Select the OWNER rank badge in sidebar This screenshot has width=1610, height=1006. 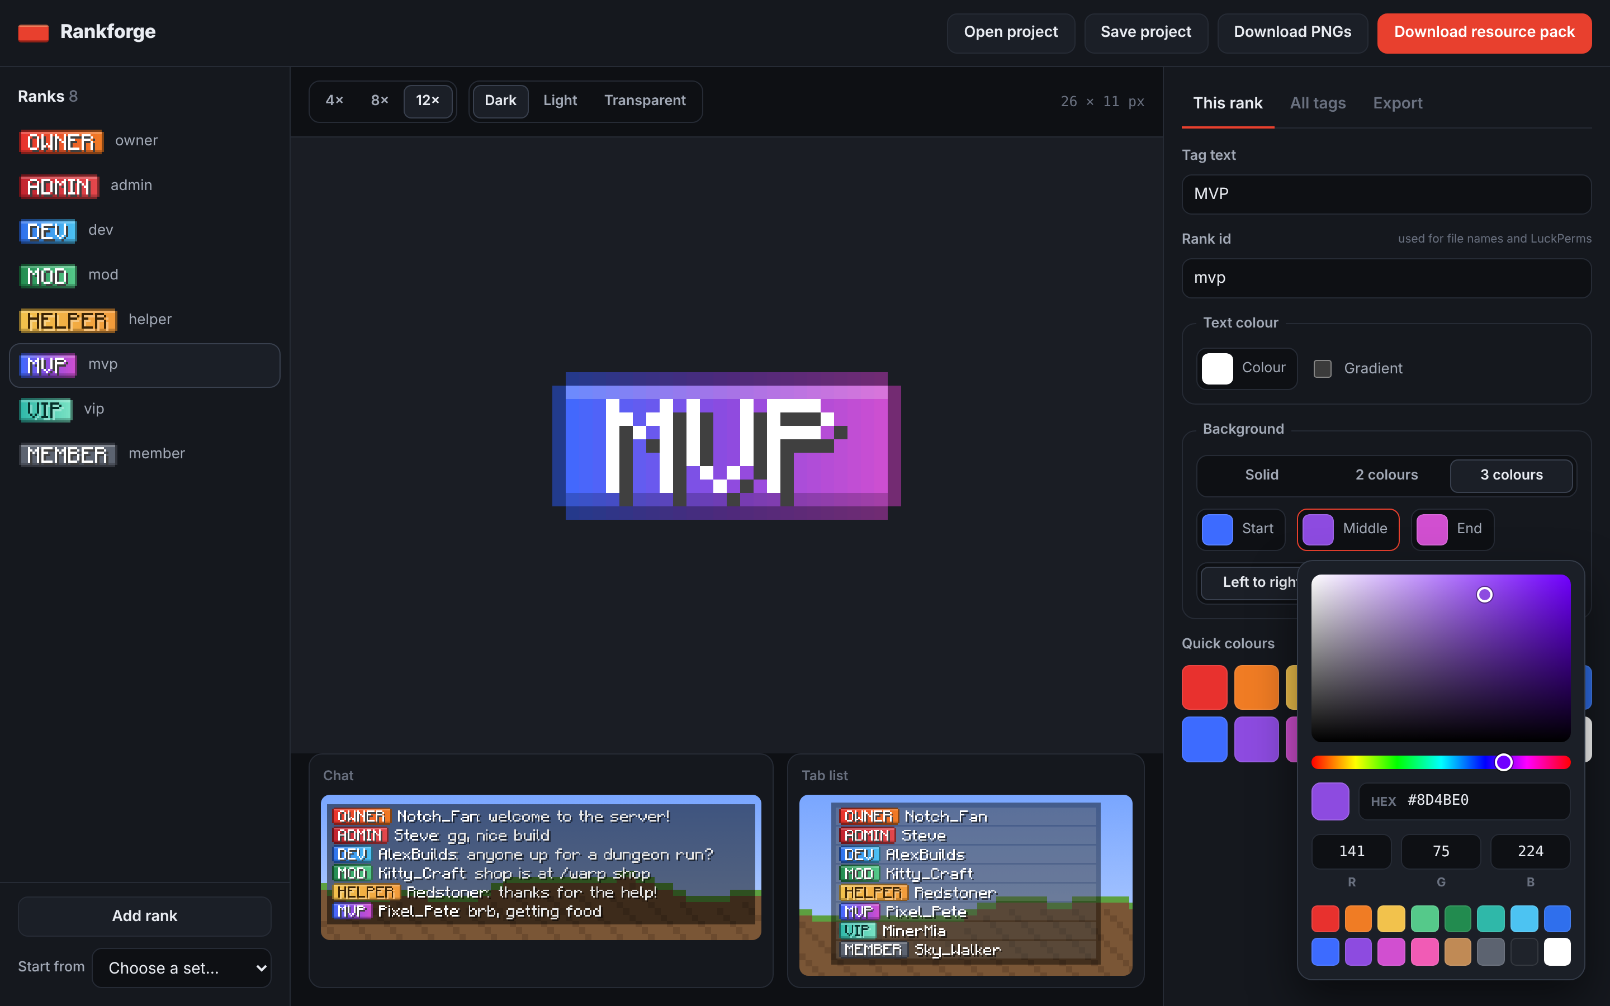coord(61,142)
